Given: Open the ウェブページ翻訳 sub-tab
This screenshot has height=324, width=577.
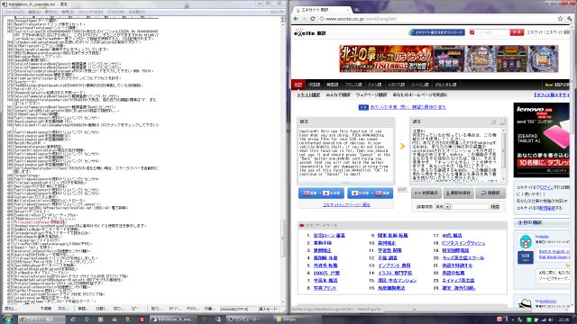Looking at the screenshot, I should click(x=371, y=94).
